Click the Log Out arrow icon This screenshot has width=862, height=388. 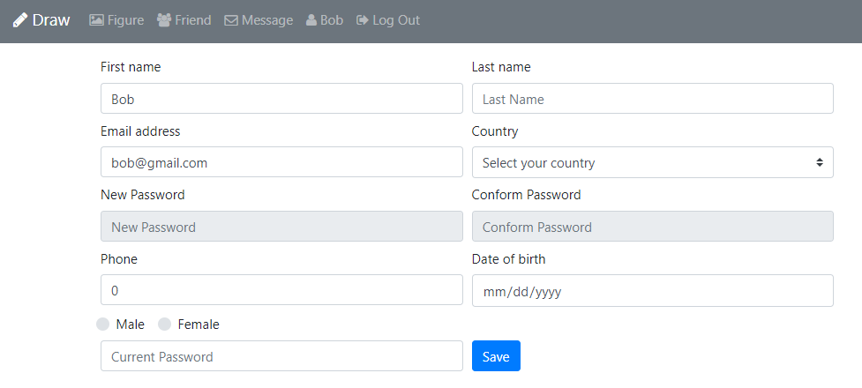(x=362, y=20)
